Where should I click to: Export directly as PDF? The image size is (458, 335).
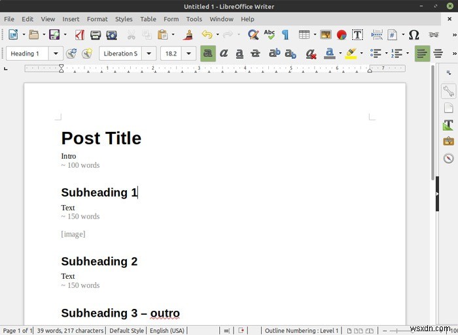pyautogui.click(x=79, y=35)
